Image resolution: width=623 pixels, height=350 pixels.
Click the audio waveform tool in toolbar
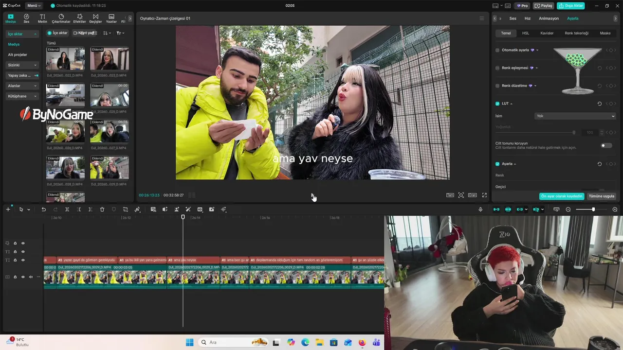point(223,210)
